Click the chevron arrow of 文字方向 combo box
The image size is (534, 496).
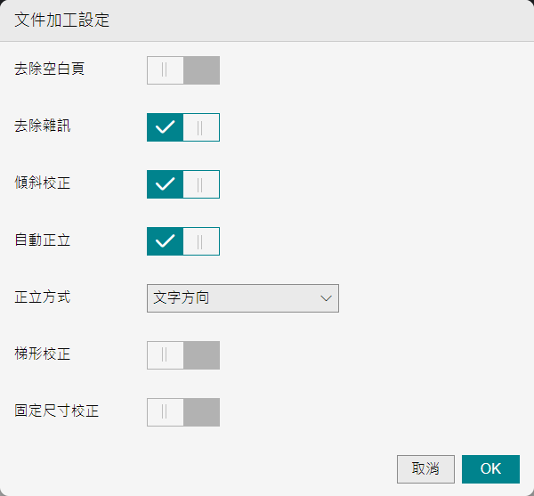pos(326,298)
